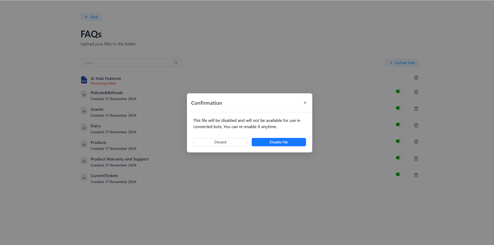Viewport: 494px width, 245px height.
Task: Click the Produce TXT file icon
Action: pos(84,144)
